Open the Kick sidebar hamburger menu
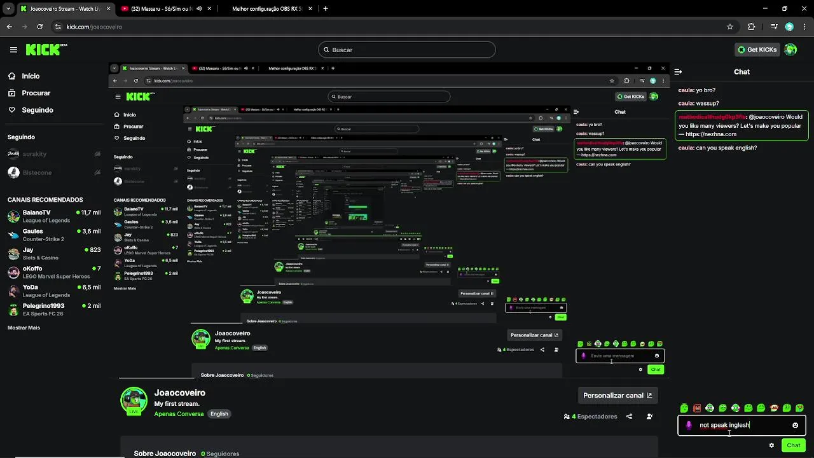 pos(13,50)
